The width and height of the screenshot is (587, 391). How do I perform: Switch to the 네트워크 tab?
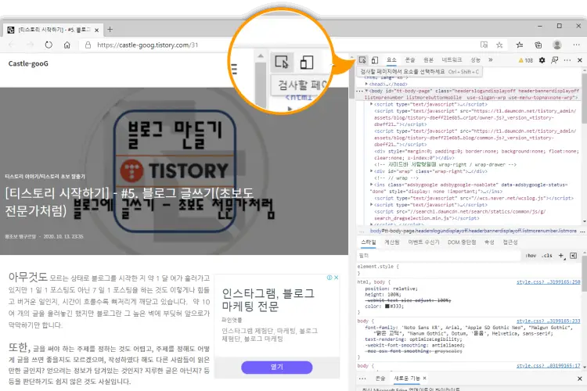[x=452, y=60]
